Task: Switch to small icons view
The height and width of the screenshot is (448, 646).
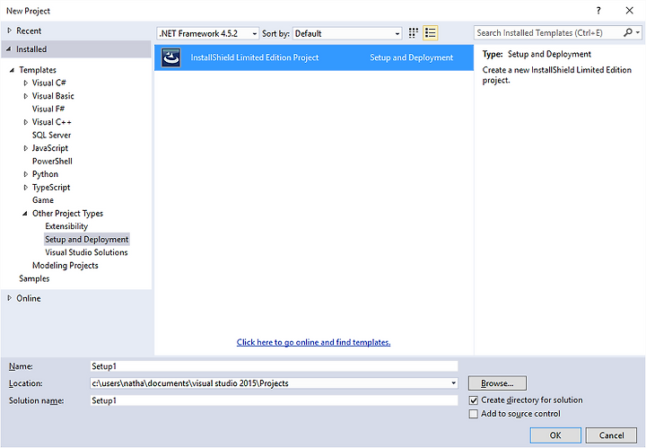Action: click(x=414, y=33)
